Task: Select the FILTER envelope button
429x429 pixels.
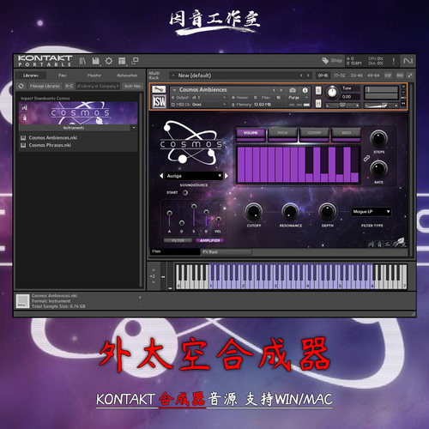Action: pos(178,240)
